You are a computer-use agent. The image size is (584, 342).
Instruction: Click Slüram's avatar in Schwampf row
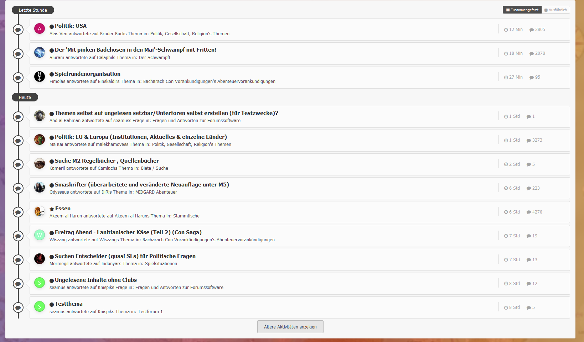click(x=39, y=52)
